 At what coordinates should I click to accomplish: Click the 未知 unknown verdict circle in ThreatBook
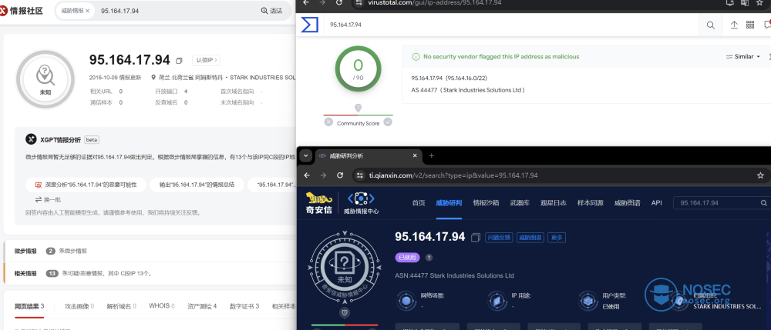coord(45,79)
